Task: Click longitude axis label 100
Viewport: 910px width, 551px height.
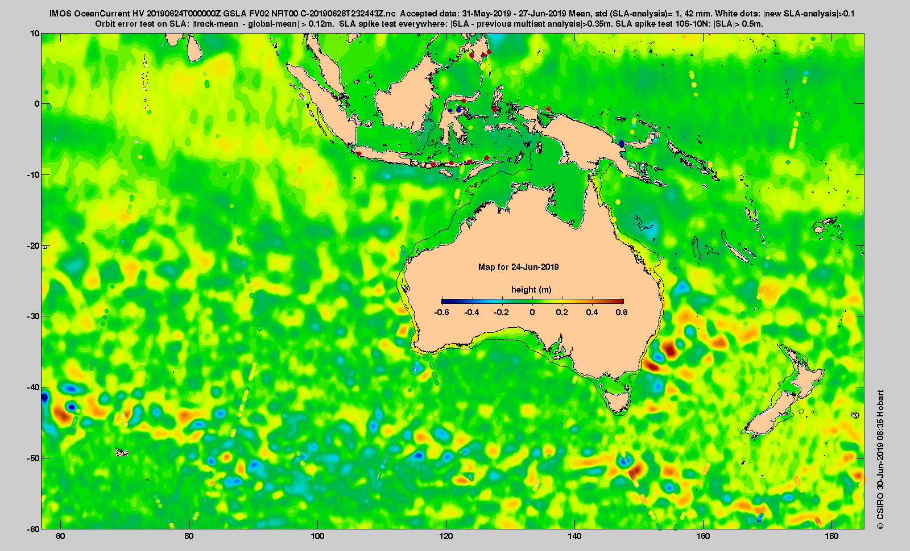Action: click(317, 536)
